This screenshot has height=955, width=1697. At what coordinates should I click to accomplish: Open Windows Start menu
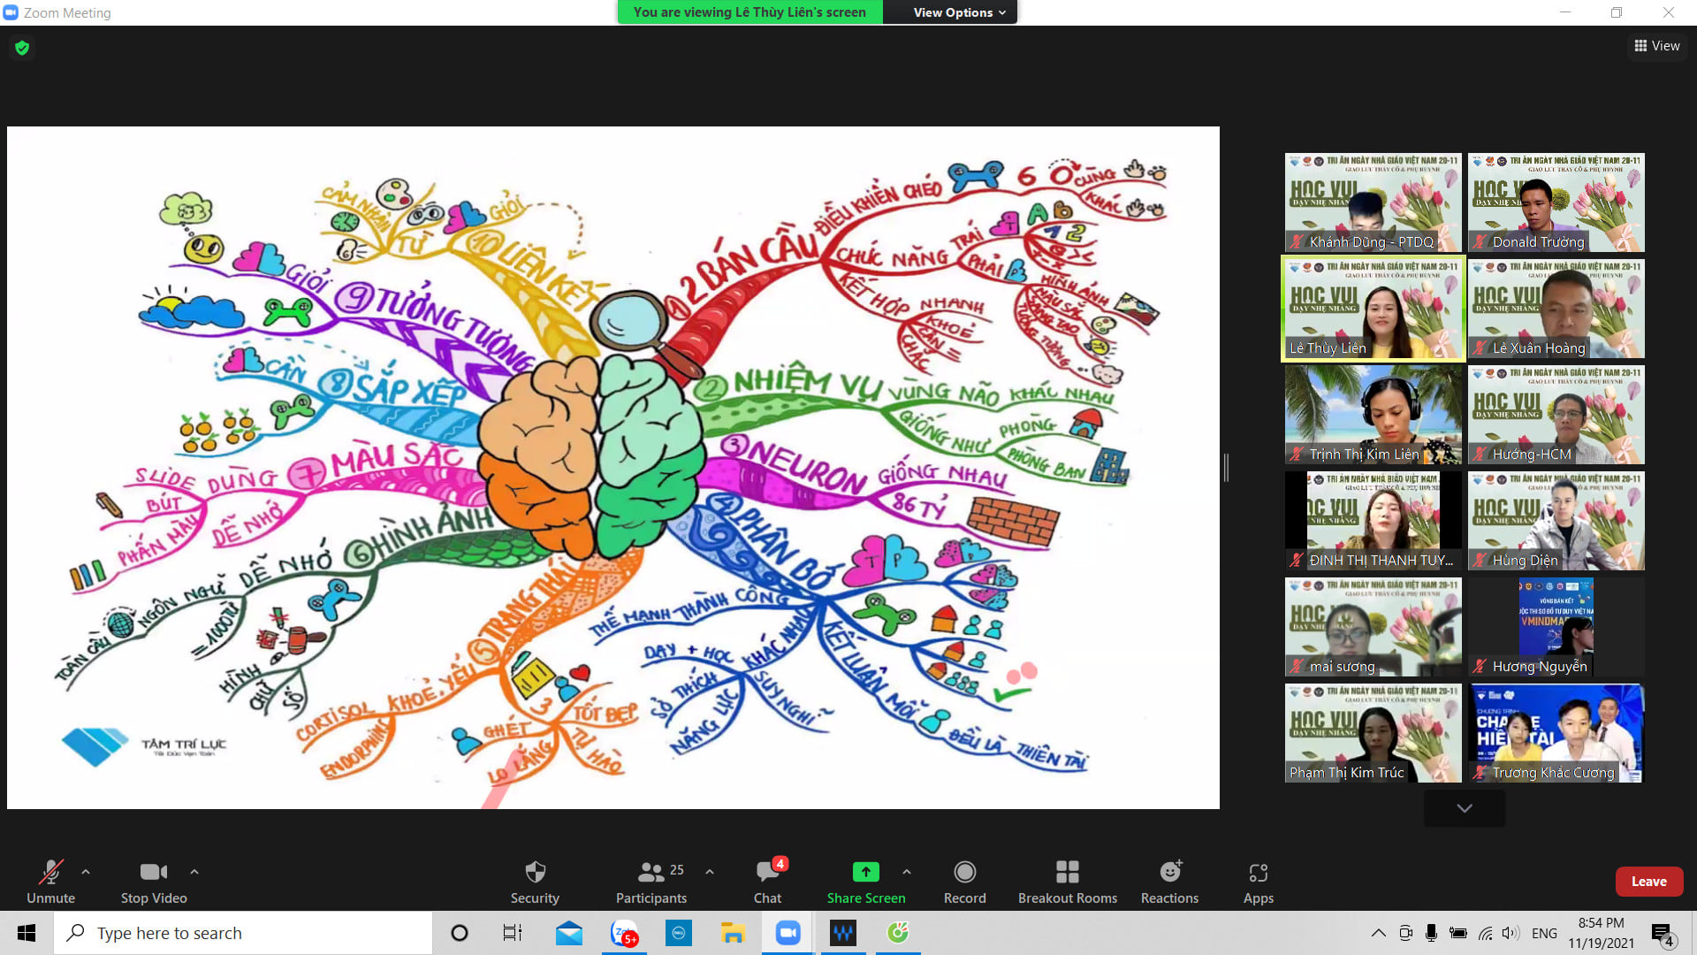click(27, 933)
